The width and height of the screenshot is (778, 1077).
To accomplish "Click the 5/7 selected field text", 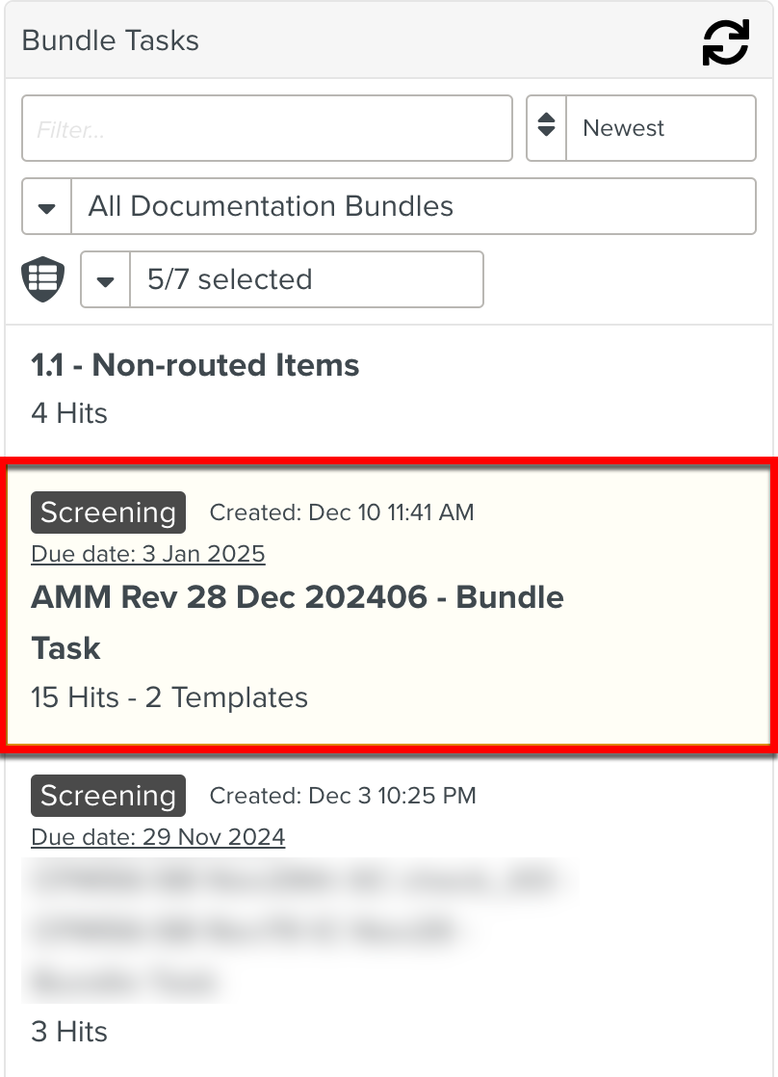I will click(230, 279).
